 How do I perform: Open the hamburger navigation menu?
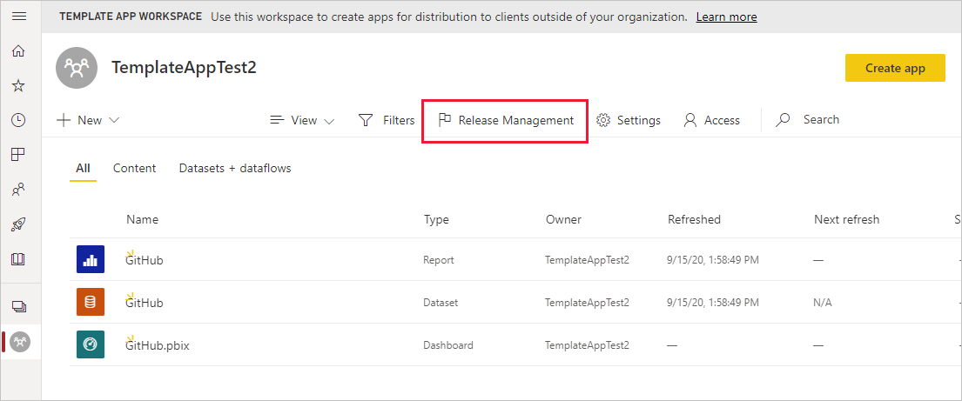pyautogui.click(x=19, y=17)
